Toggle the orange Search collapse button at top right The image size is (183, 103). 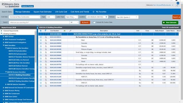176,17
